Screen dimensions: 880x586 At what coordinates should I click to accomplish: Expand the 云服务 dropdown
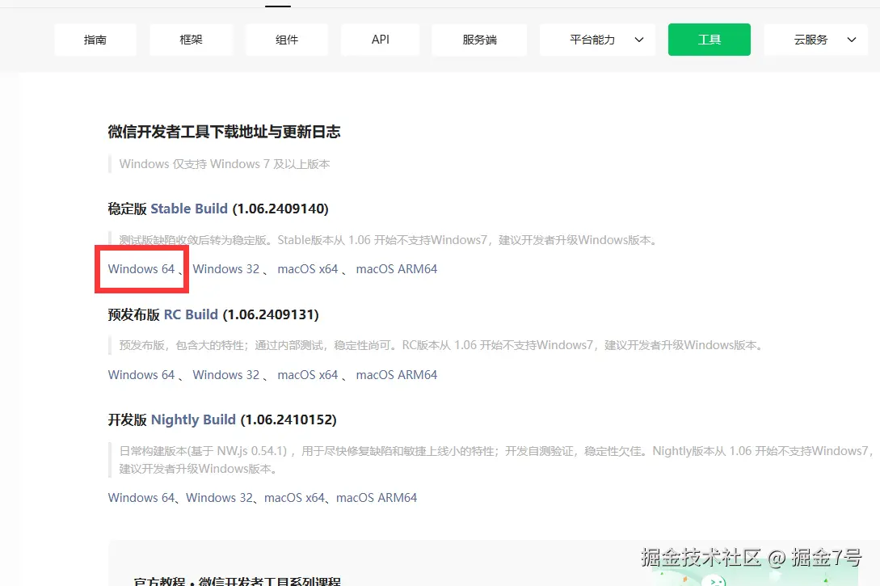[816, 40]
